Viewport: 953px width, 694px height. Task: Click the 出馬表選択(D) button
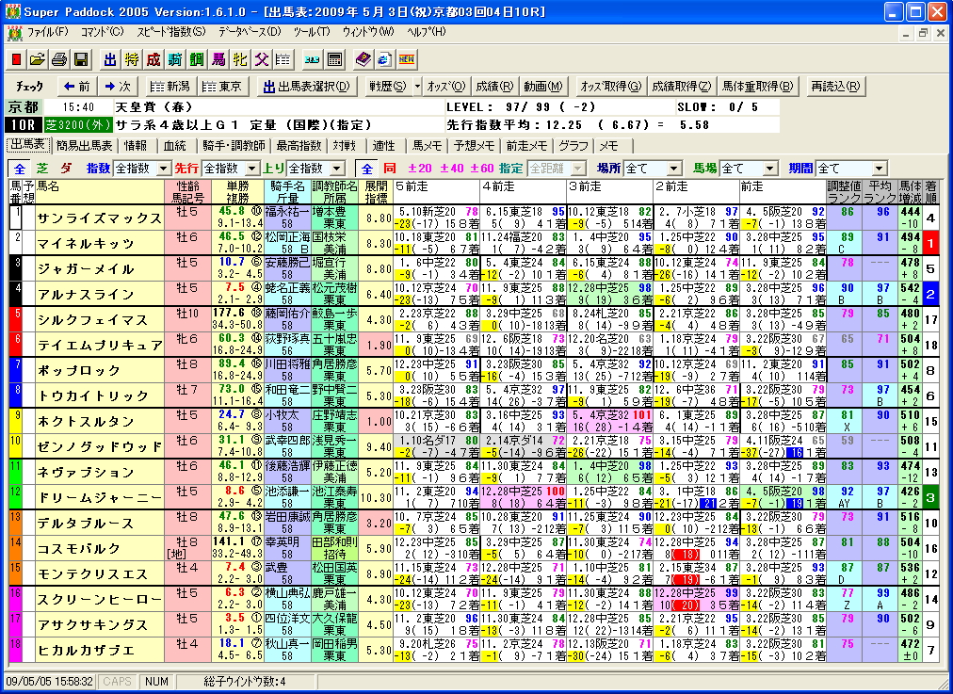[307, 87]
